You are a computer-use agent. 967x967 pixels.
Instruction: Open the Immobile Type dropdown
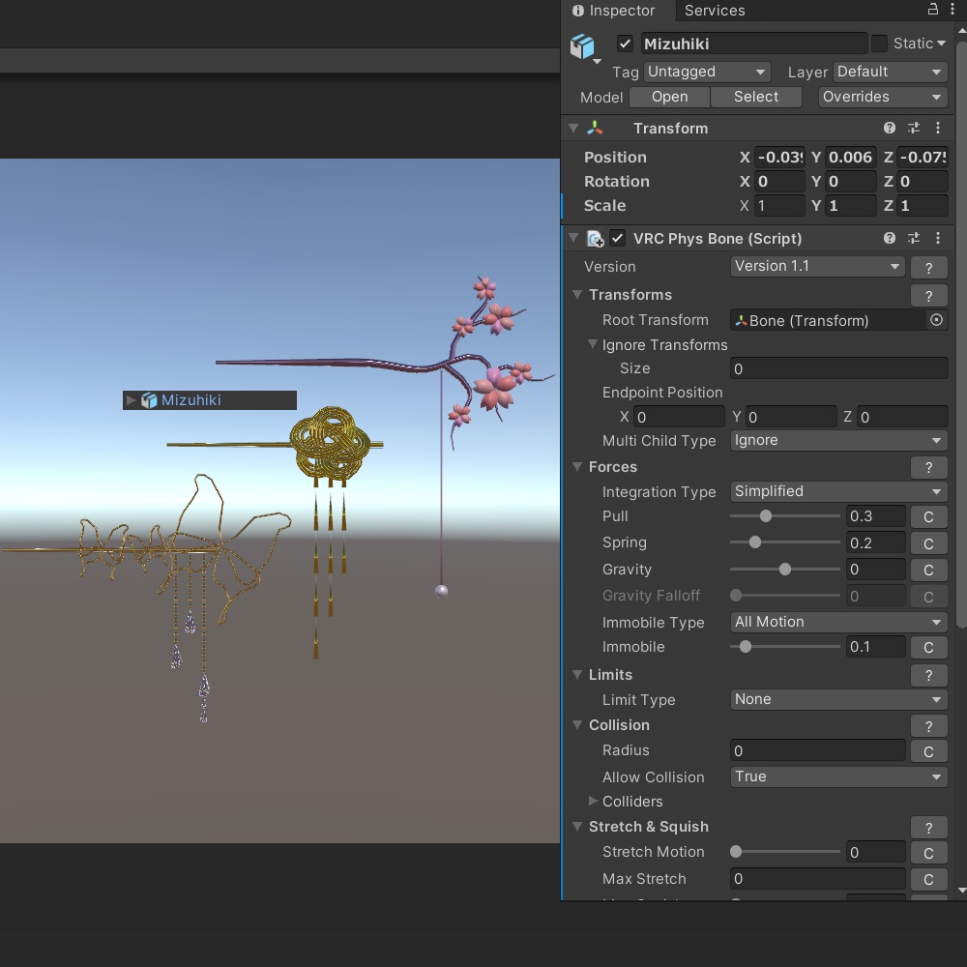coord(837,622)
